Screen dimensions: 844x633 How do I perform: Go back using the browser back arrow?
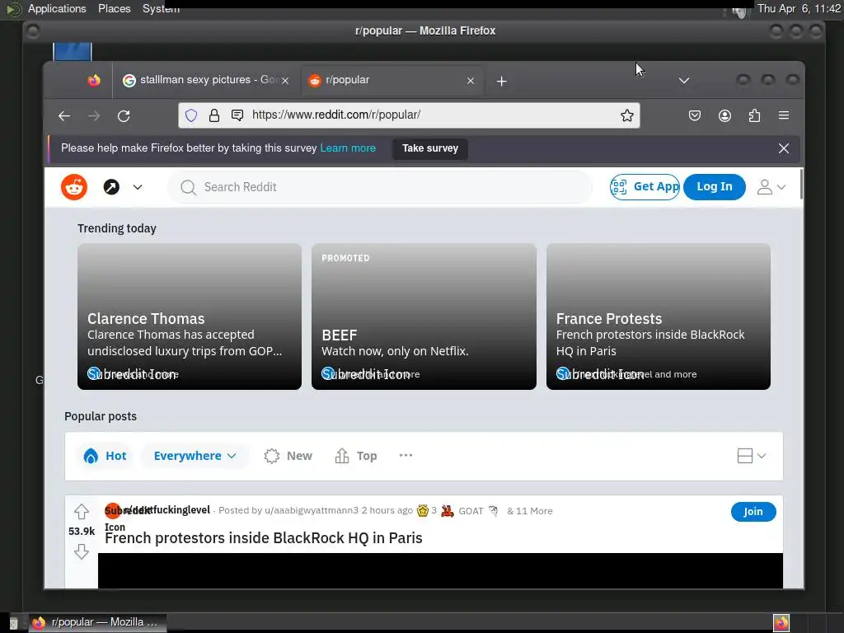coord(64,115)
